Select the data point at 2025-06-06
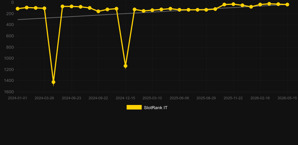298x145 pixels. point(179,10)
